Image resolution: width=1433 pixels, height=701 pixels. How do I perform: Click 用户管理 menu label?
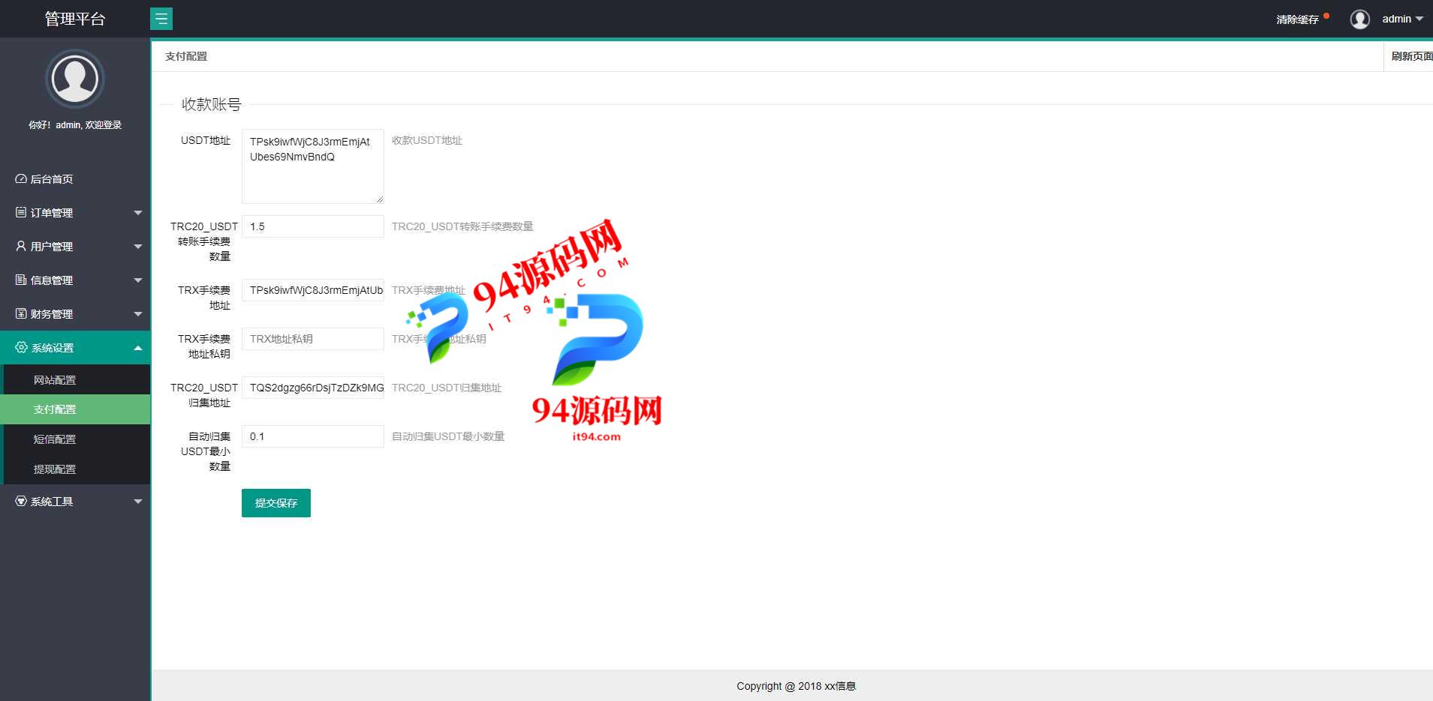pos(52,247)
